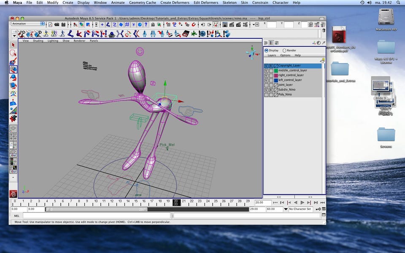Click the Scale tool icon
This screenshot has width=405, height=253.
pos(13,85)
